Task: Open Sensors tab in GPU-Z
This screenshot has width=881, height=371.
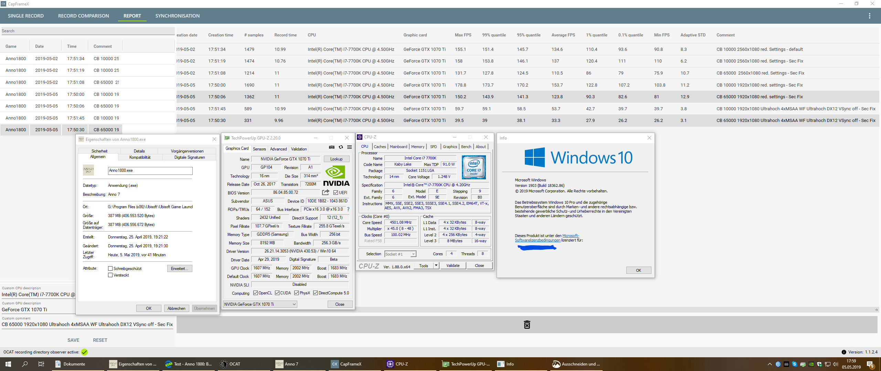Action: pos(259,149)
